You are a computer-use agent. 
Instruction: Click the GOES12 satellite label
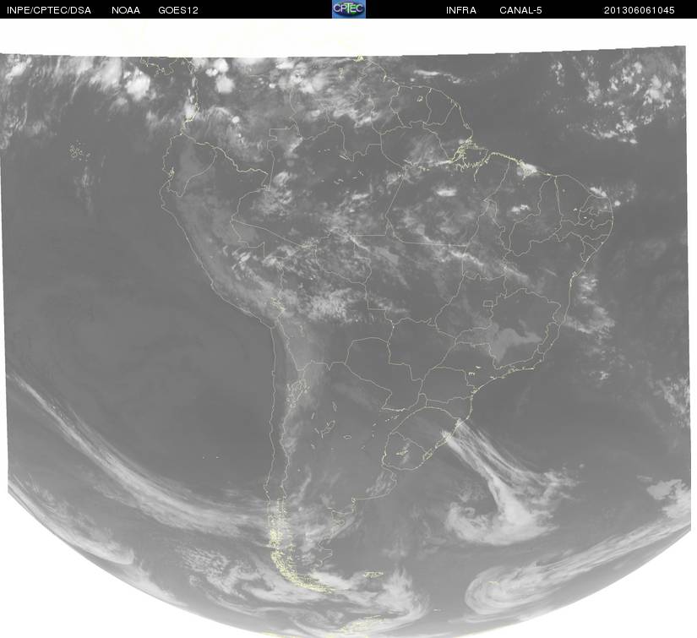click(x=178, y=10)
